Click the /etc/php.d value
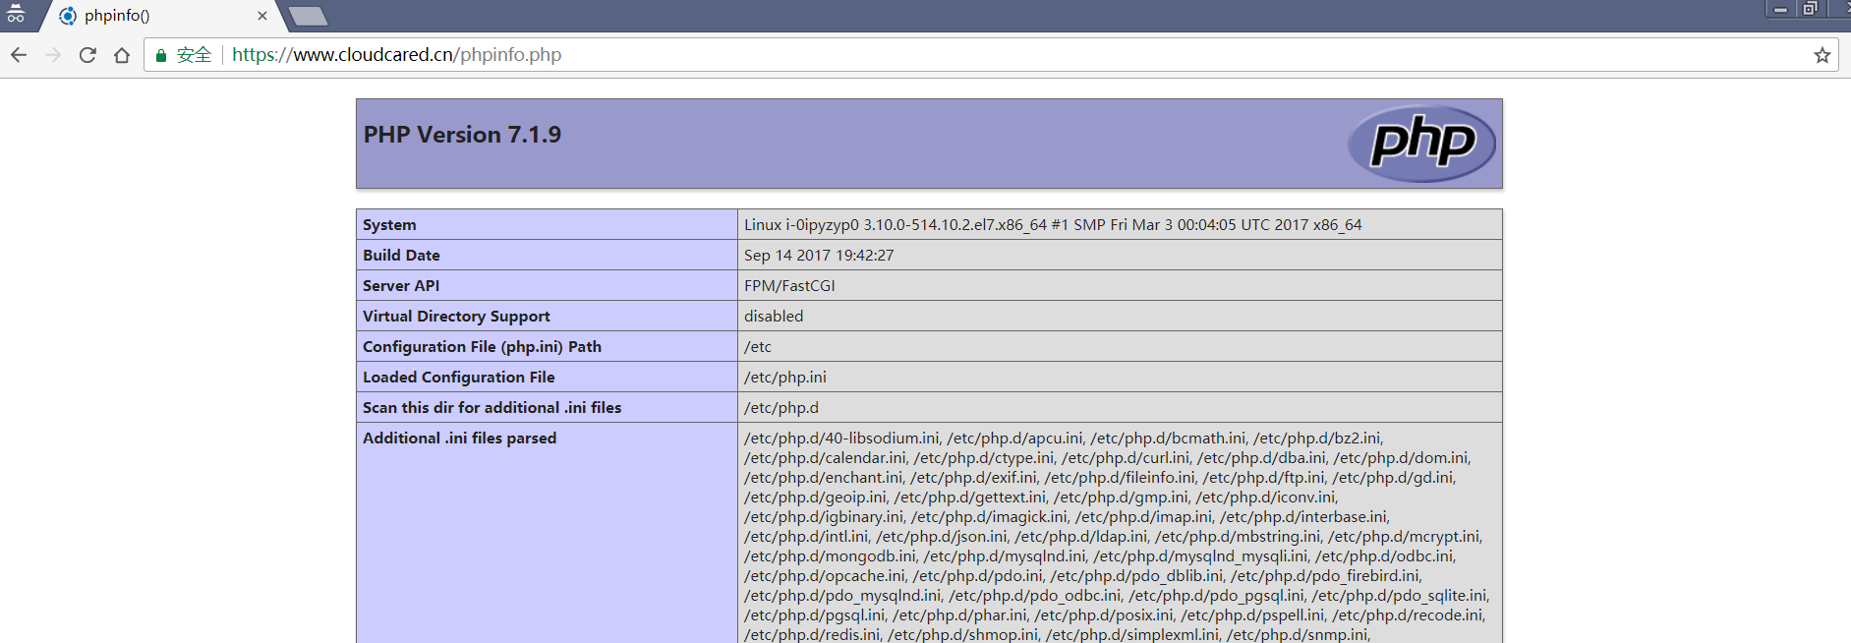Viewport: 1851px width, 643px height. (781, 408)
